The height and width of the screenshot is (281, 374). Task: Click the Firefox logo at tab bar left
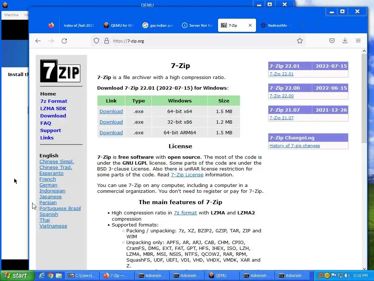[x=51, y=25]
